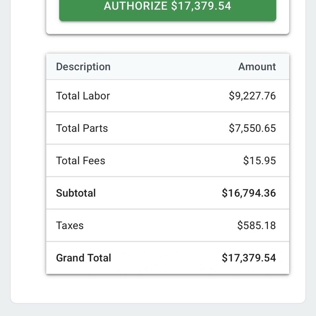Viewport: 316px width, 316px height.
Task: Click the $15.95 fees amount
Action: 259,161
